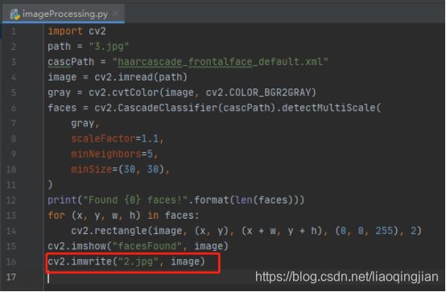Click the "3.jpg" string literal

[109, 47]
